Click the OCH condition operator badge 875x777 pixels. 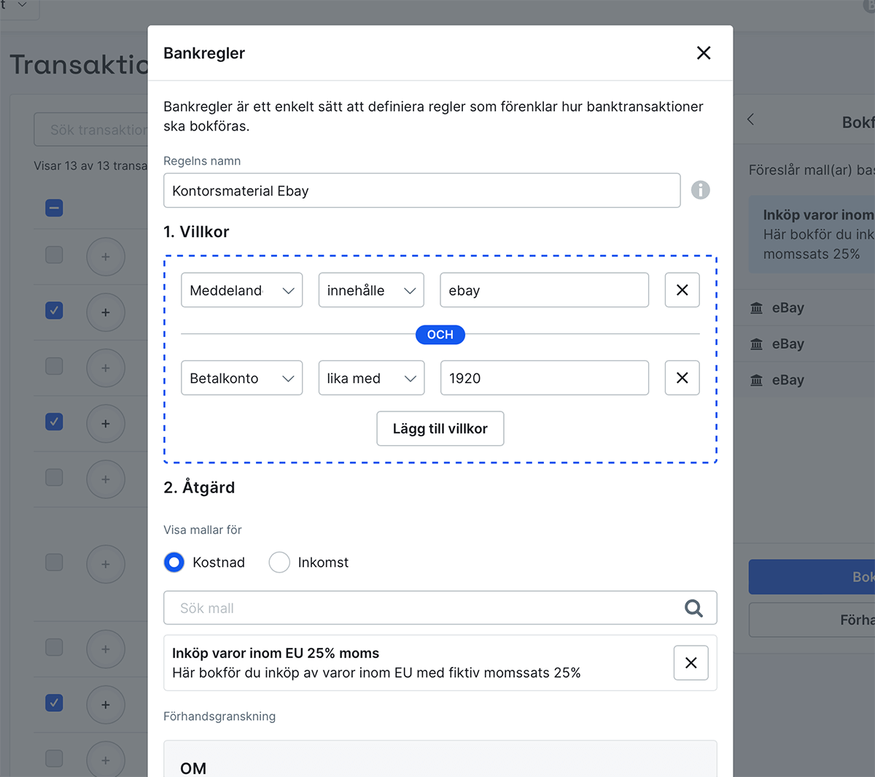click(440, 335)
